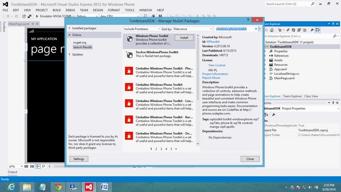Start debugging with the green play icon
Image resolution: width=341 pixels, height=192 pixels.
[37, 16]
